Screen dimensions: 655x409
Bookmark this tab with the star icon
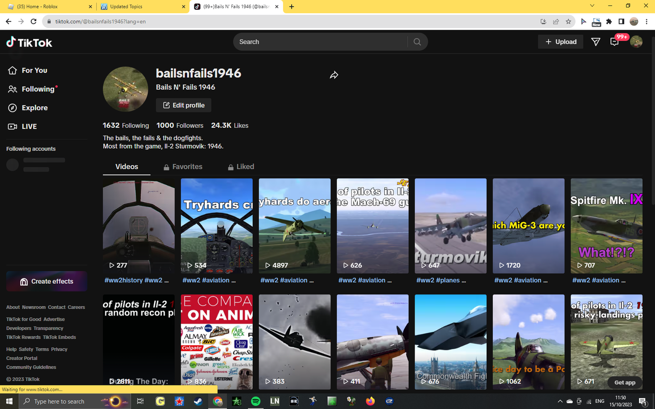pyautogui.click(x=569, y=21)
